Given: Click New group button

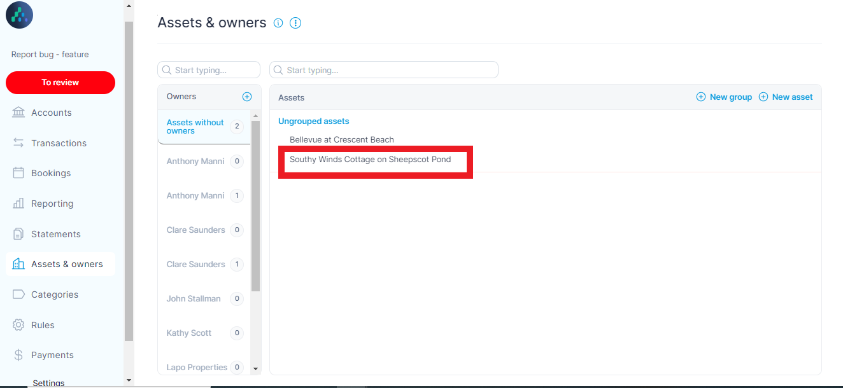Looking at the screenshot, I should point(724,97).
